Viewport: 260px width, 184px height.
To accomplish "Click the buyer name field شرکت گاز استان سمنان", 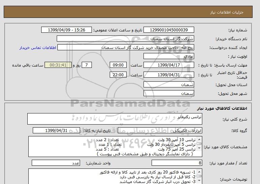I will (125, 38).
